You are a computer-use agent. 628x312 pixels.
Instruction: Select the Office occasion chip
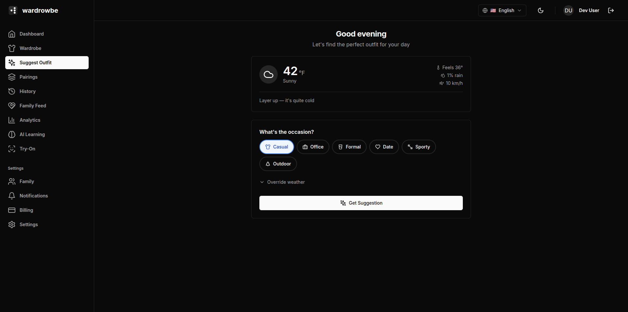point(313,147)
